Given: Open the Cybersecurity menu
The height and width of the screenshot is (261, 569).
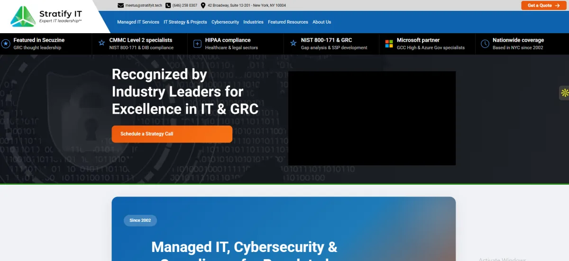Looking at the screenshot, I should 225,22.
